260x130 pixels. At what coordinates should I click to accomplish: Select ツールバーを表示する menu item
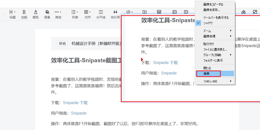pos(215,17)
